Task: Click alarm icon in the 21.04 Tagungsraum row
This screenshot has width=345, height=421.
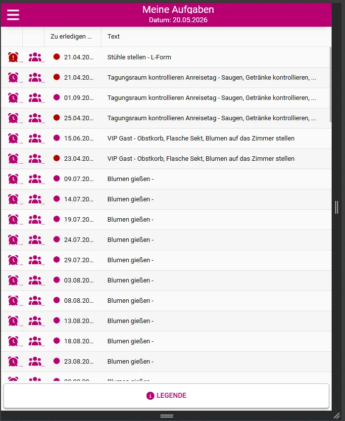Action: pos(13,78)
